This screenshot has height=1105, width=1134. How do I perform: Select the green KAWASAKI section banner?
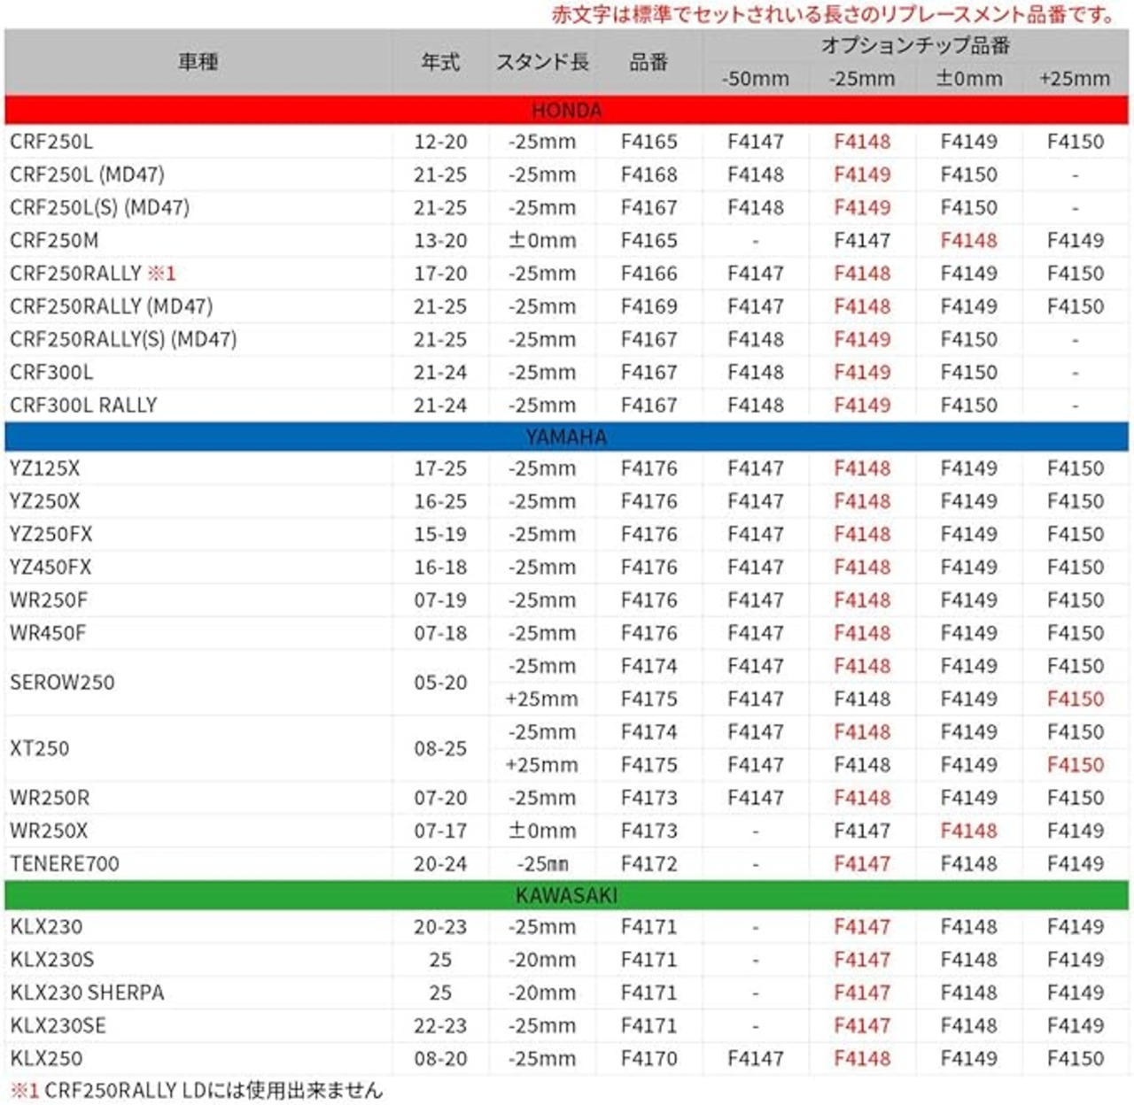click(x=567, y=895)
